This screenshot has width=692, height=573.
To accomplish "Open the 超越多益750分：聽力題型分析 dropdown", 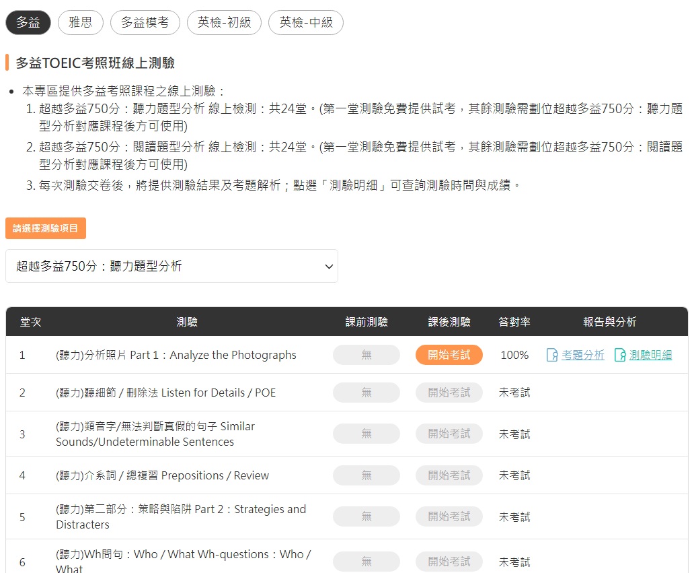I will pyautogui.click(x=171, y=266).
